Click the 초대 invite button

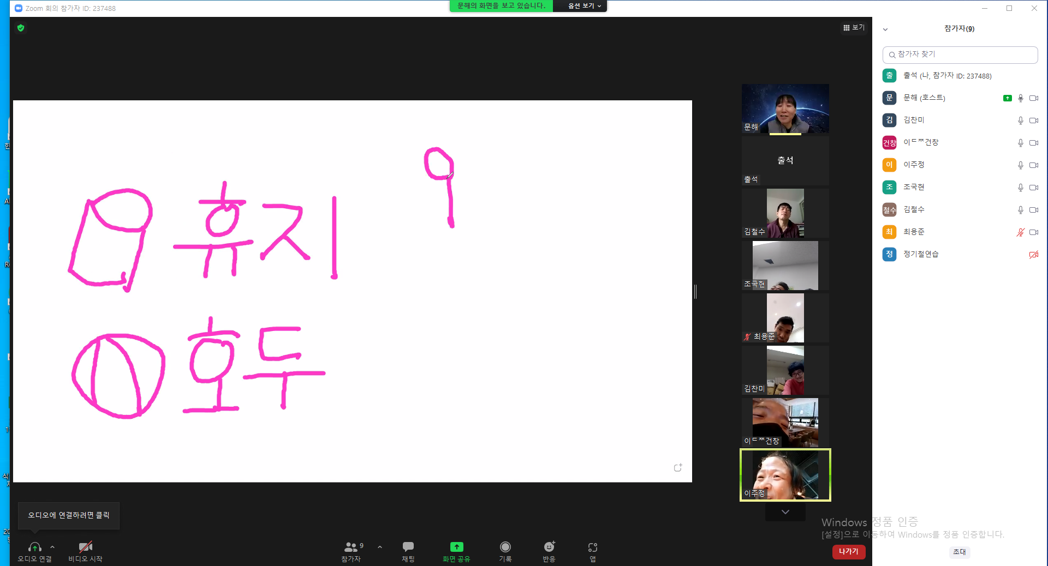coord(960,552)
